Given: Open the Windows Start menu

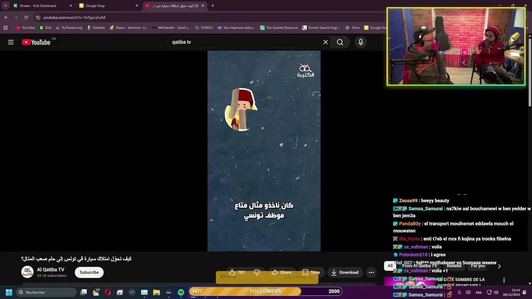Looking at the screenshot, I should point(9,292).
